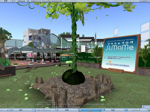The width and height of the screenshot is (150, 112).
Task: Click the Metabirds location text in menu bar
Action: (x=46, y=1)
